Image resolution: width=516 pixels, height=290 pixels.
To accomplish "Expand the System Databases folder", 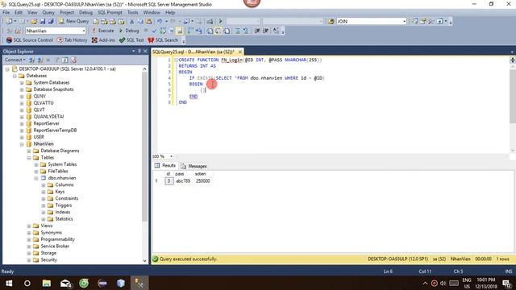I will [x=22, y=83].
